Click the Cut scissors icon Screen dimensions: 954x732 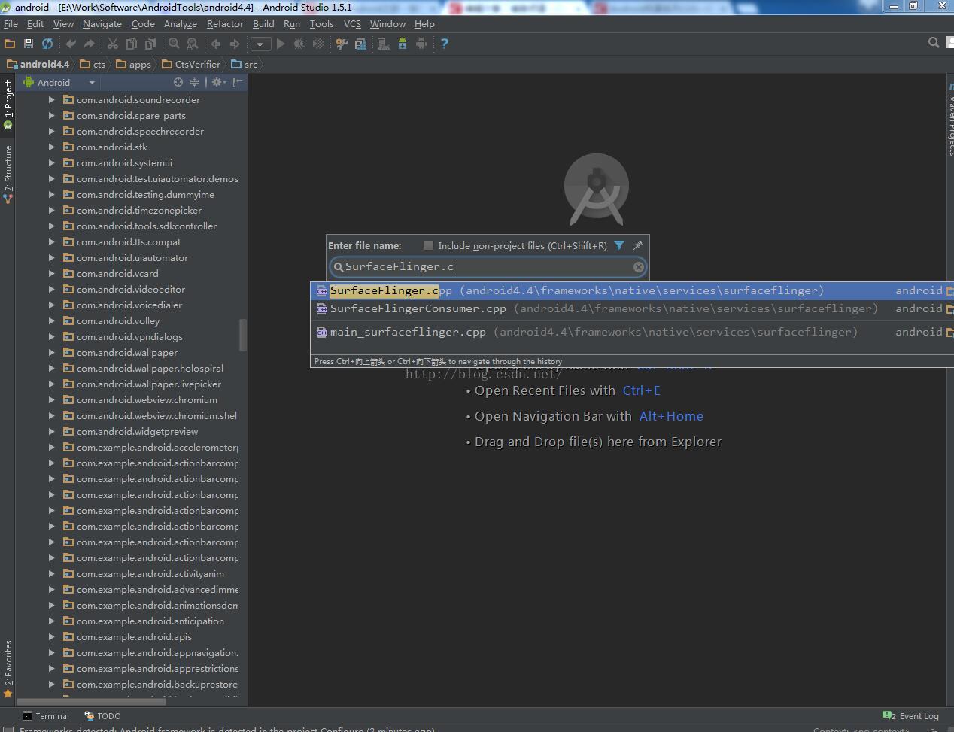(x=113, y=44)
